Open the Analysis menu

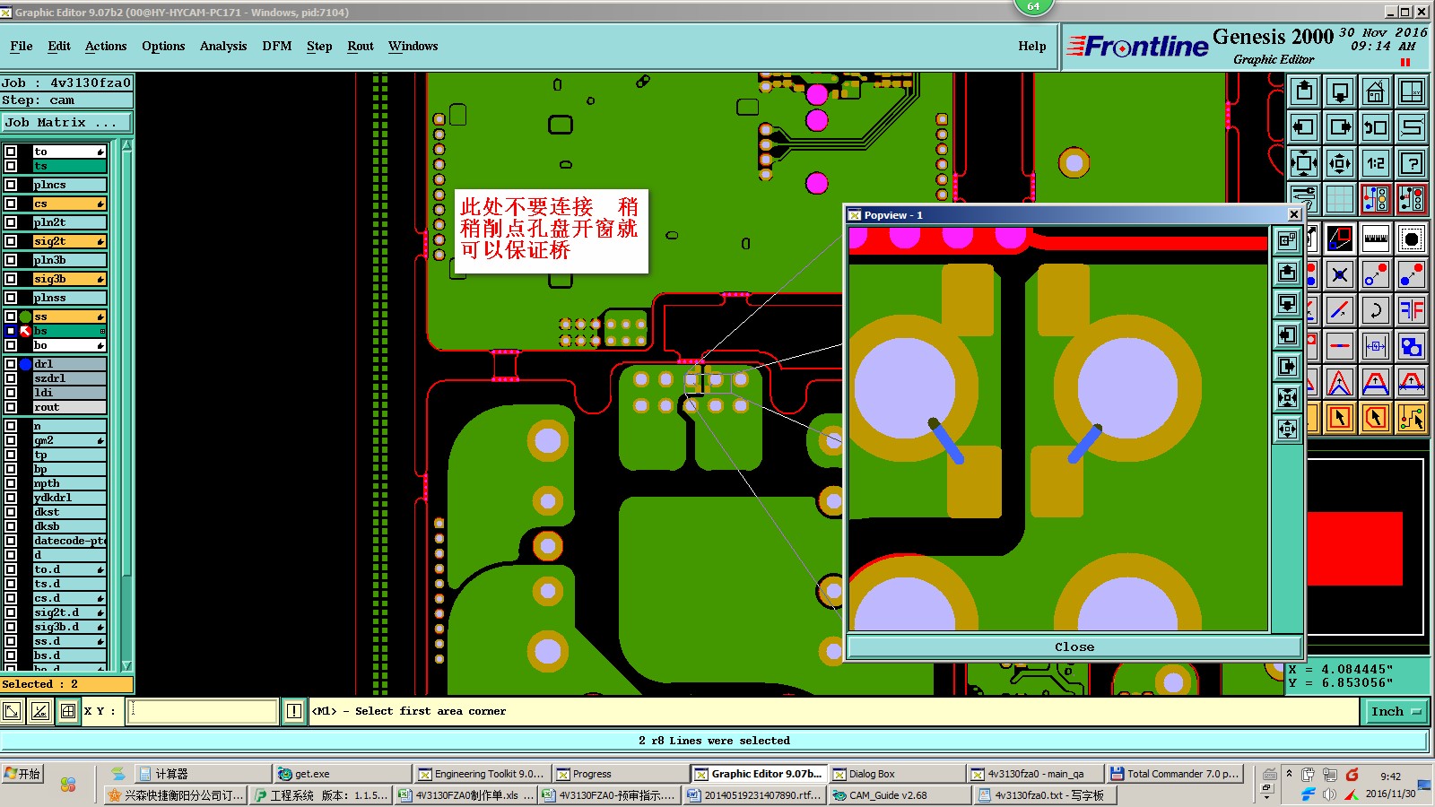tap(223, 47)
